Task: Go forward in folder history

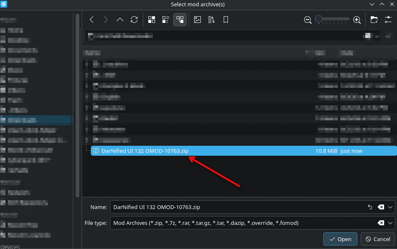Action: click(x=106, y=20)
